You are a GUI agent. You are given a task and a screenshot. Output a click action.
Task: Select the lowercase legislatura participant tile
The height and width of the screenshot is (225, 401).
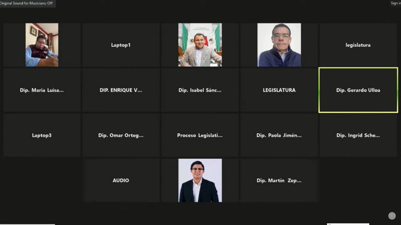click(x=358, y=45)
